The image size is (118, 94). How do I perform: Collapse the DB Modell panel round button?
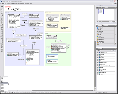coord(116,49)
